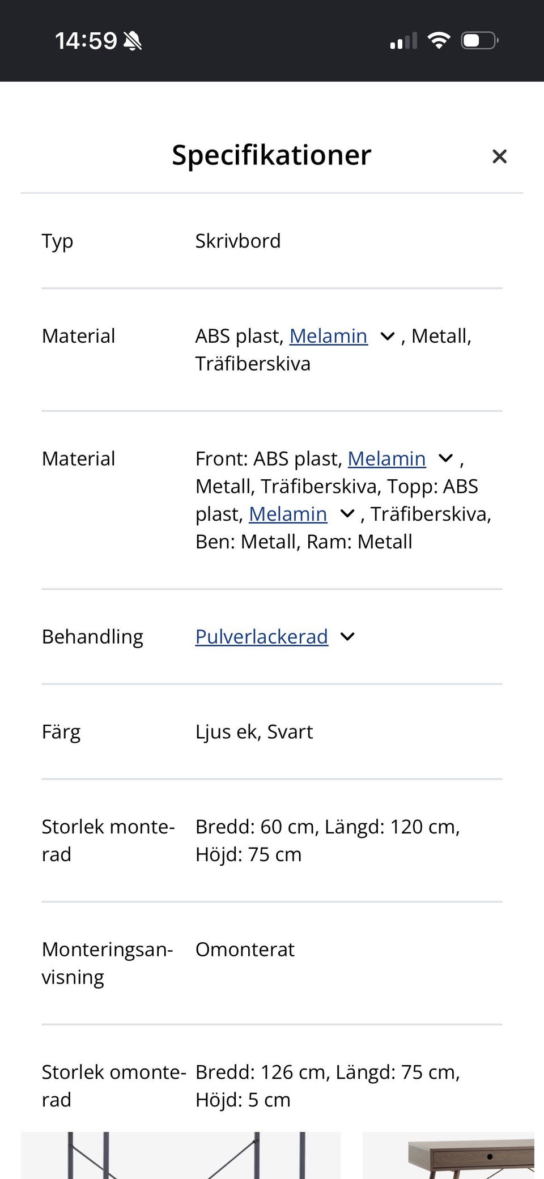The image size is (544, 1179).
Task: Open Melamin link in Topp materials
Action: (x=288, y=514)
